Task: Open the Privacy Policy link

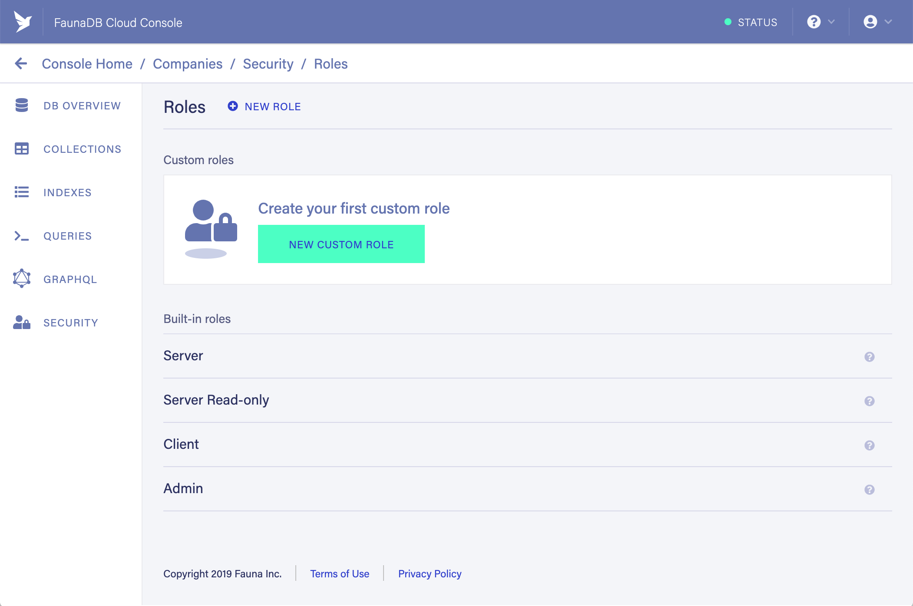Action: [430, 573]
